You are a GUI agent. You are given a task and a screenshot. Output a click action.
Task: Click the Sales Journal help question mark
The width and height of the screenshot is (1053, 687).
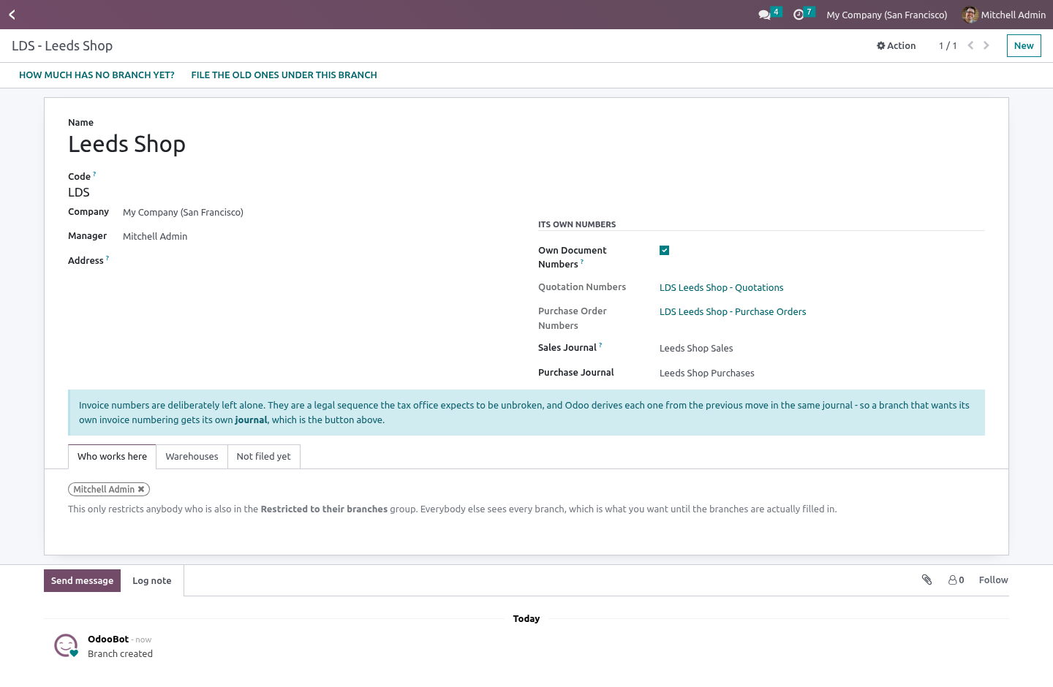coord(600,345)
